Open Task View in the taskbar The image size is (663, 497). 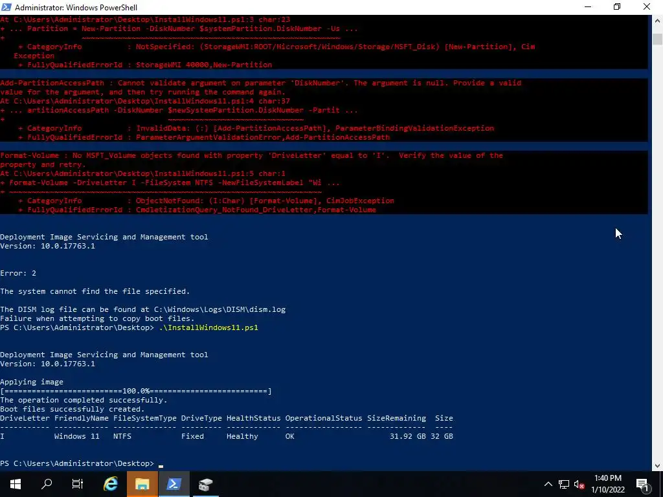coord(78,484)
